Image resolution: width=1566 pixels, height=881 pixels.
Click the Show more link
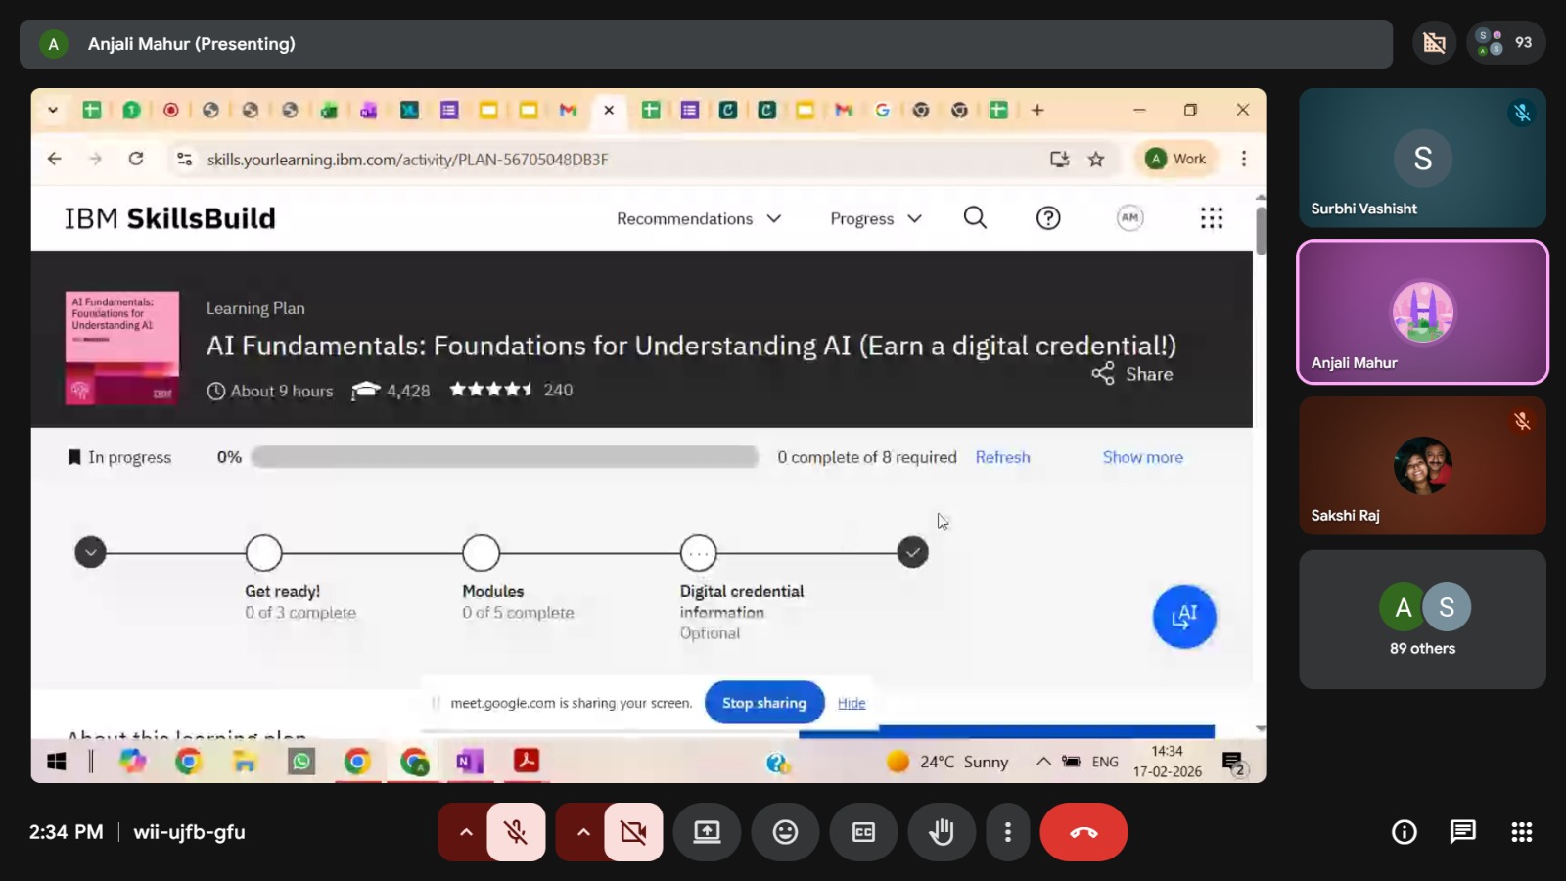pyautogui.click(x=1142, y=457)
